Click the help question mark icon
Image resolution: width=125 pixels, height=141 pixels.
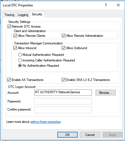pos(106,5)
